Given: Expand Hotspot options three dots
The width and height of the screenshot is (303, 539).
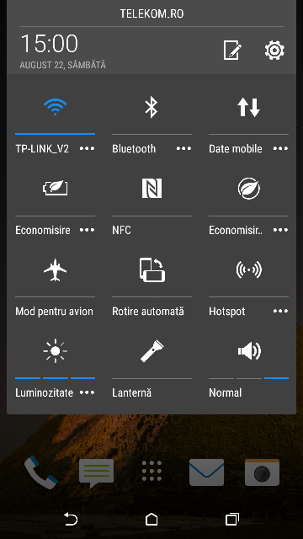Looking at the screenshot, I should tap(280, 311).
